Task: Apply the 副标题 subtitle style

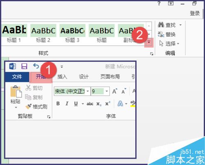Action: 131,33
